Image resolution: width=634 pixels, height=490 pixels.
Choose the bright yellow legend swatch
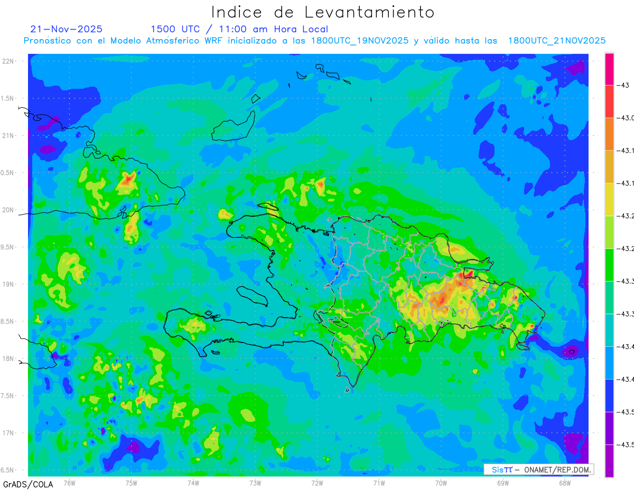[609, 199]
